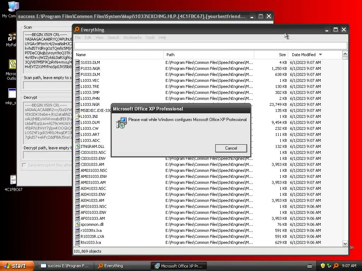Click the L1033.ART file icon
The image size is (362, 271).
tap(77, 134)
